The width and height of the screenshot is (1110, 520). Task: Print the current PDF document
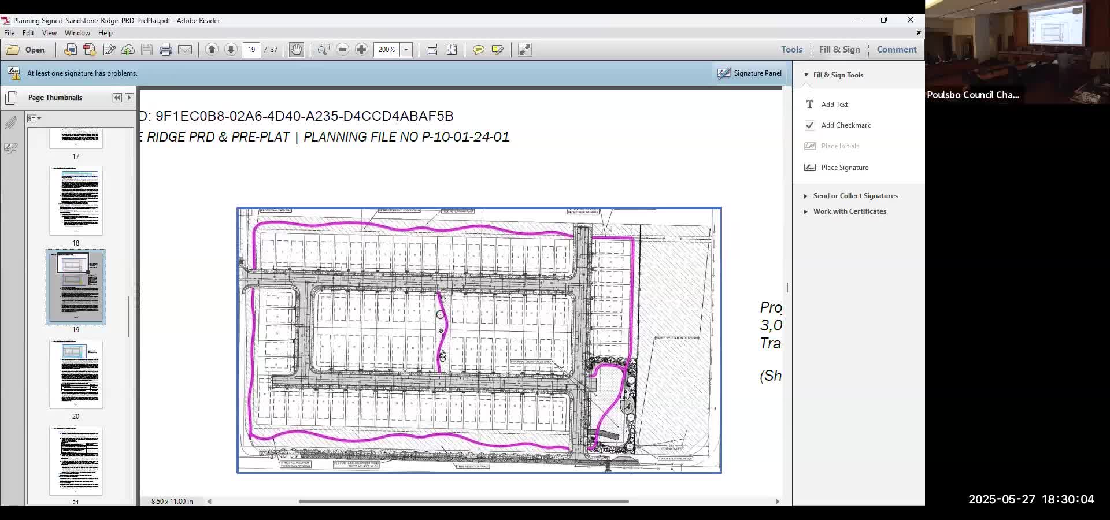pos(166,50)
